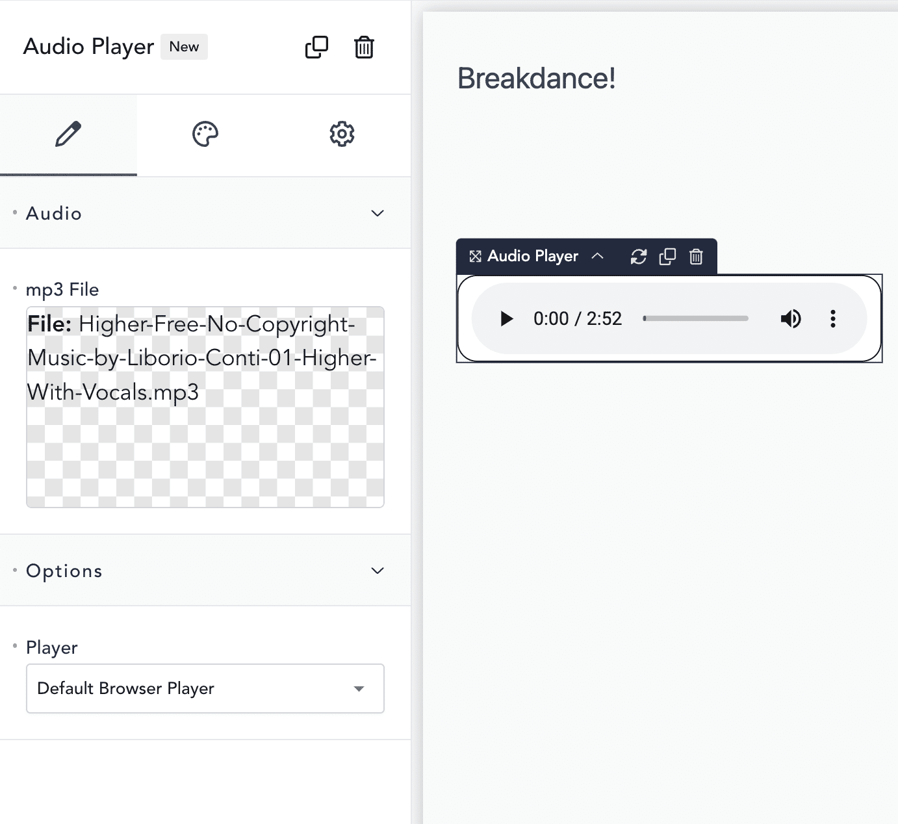The height and width of the screenshot is (824, 898).
Task: Mute the audio using speaker icon
Action: coord(791,318)
